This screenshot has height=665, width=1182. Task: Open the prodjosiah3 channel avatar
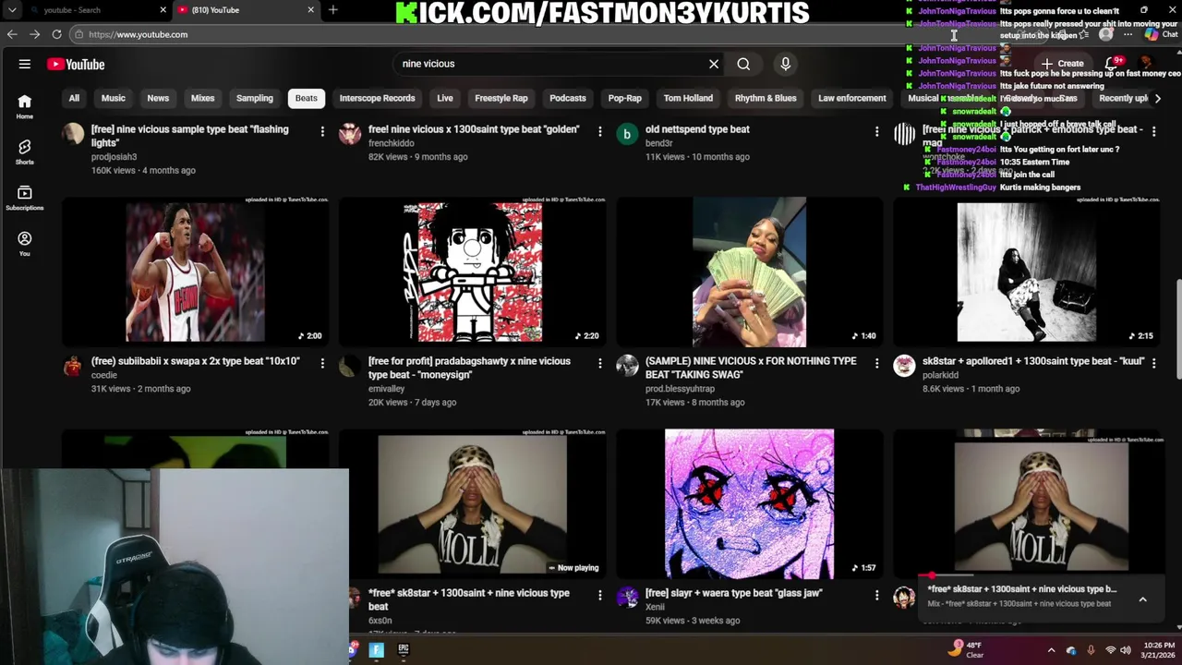73,134
